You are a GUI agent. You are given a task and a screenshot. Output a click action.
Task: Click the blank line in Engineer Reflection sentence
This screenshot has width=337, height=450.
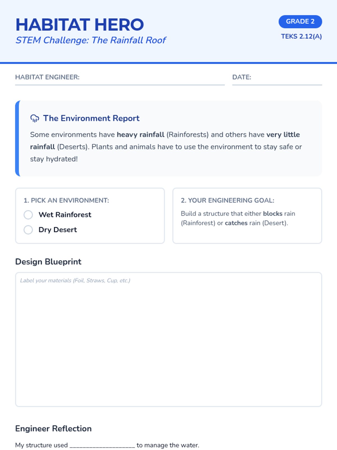coord(102,445)
